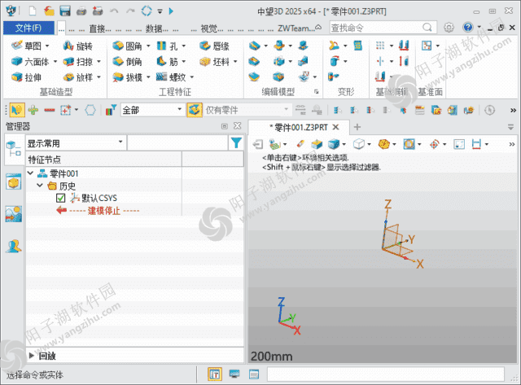Select the 螺纹 thread feature
This screenshot has width=521, height=385.
pyautogui.click(x=171, y=77)
